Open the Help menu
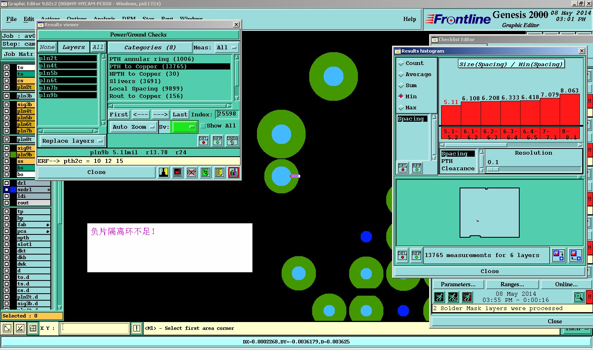Image resolution: width=593 pixels, height=350 pixels. click(410, 19)
